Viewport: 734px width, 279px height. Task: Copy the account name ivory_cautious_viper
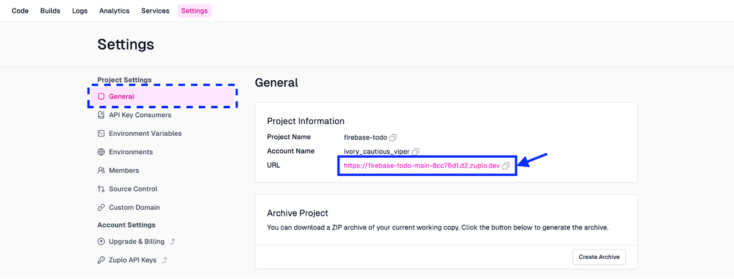point(415,152)
